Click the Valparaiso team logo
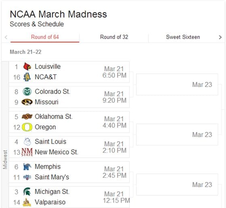The image size is (226, 208). pos(27,202)
